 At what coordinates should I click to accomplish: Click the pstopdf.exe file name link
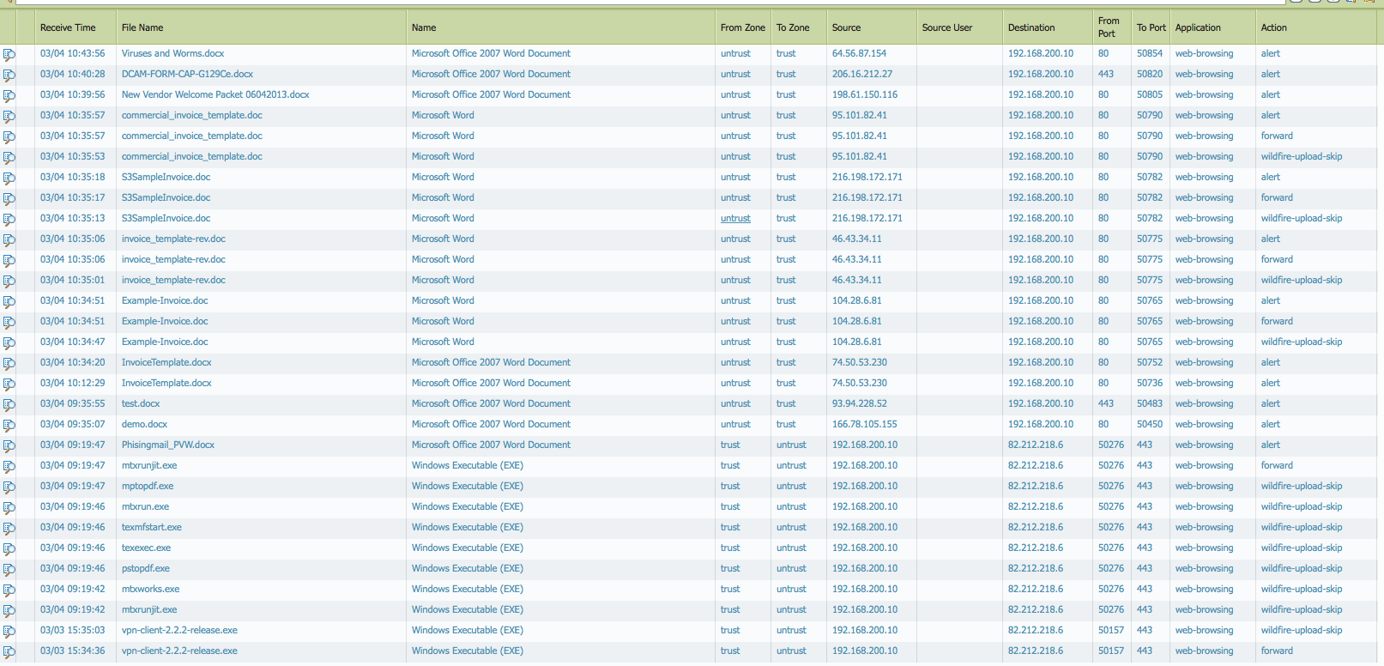146,568
